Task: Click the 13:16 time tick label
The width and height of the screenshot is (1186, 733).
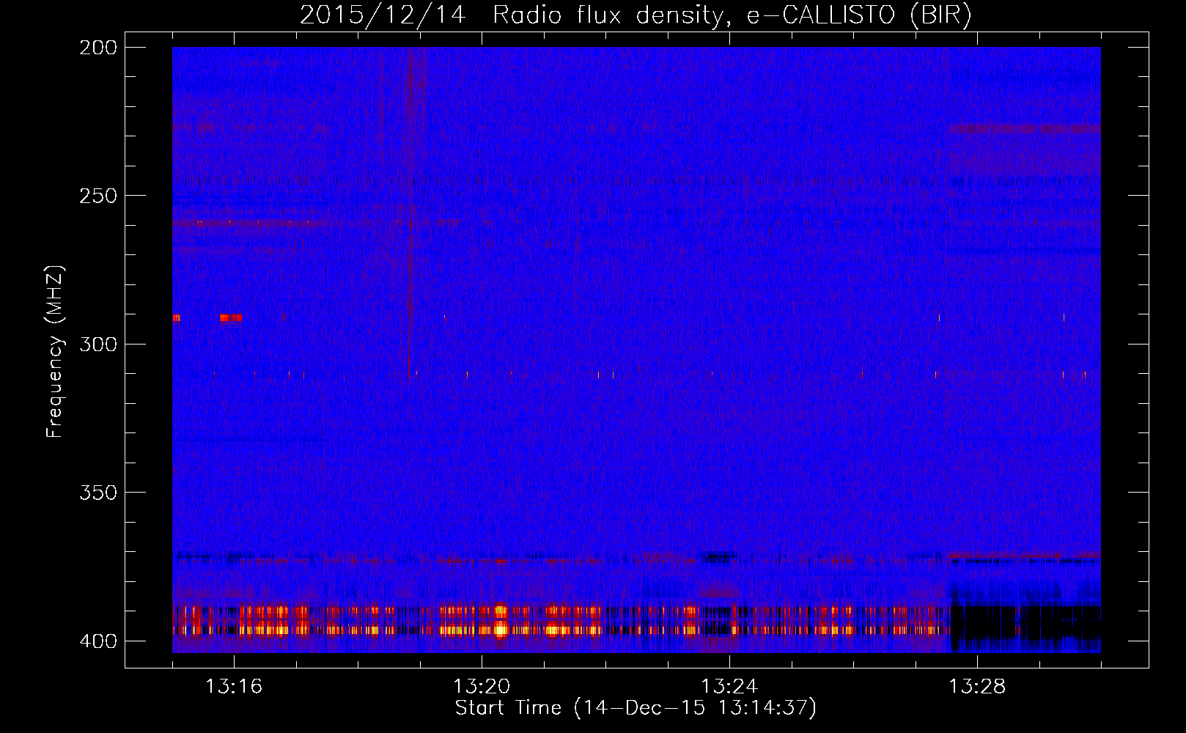Action: [x=234, y=687]
